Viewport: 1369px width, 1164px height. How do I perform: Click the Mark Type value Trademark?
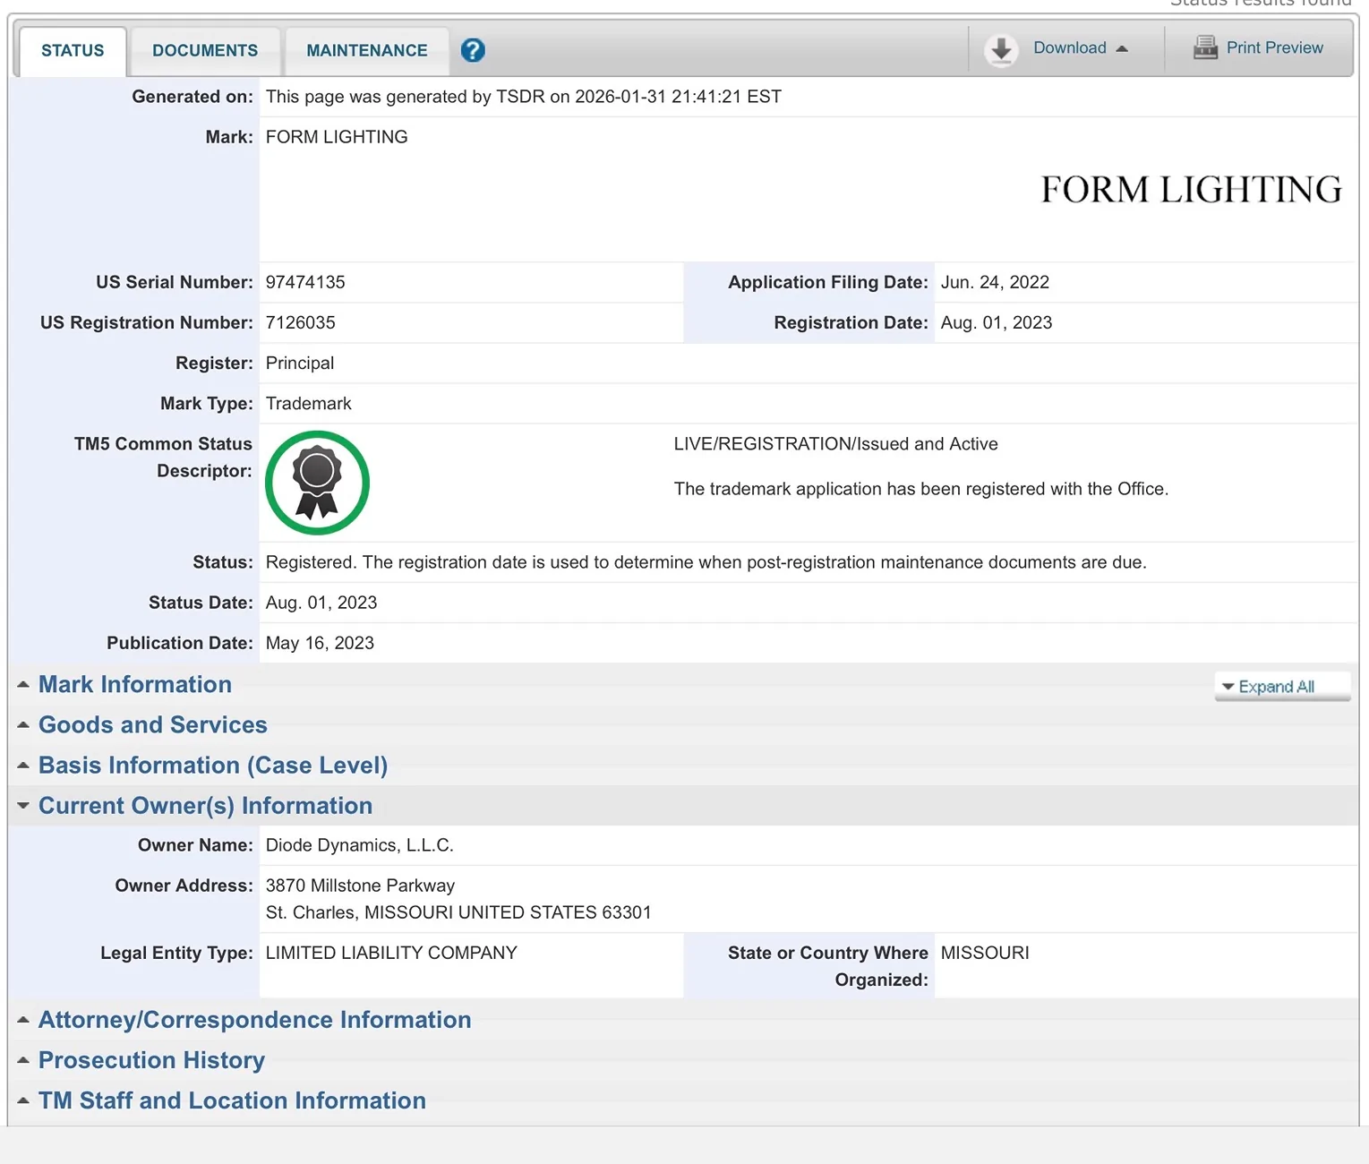(x=309, y=403)
